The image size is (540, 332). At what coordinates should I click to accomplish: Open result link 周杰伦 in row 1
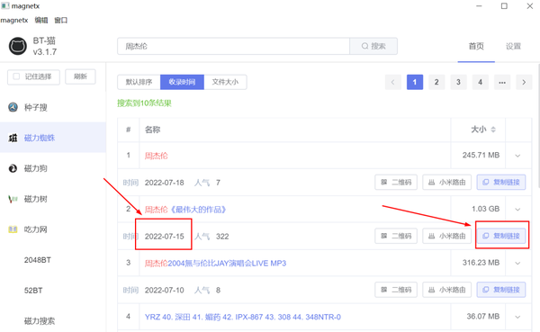pos(156,156)
